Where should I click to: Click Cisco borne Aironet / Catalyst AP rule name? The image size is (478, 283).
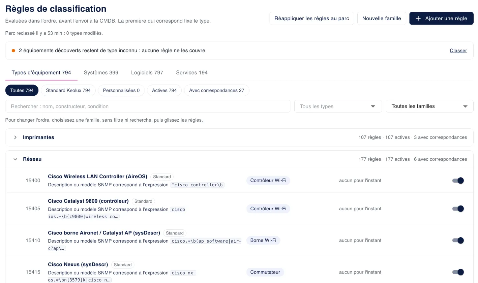tap(104, 233)
